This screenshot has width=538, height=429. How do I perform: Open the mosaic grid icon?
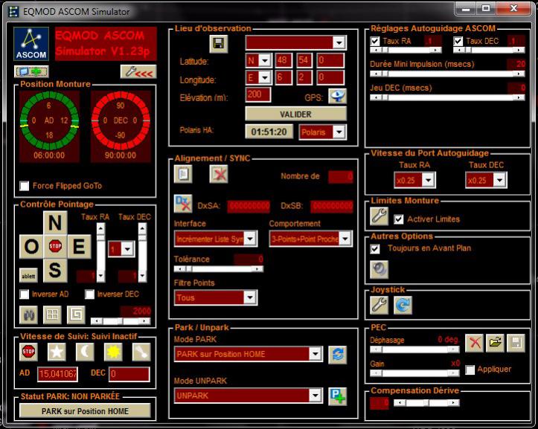[x=52, y=315]
